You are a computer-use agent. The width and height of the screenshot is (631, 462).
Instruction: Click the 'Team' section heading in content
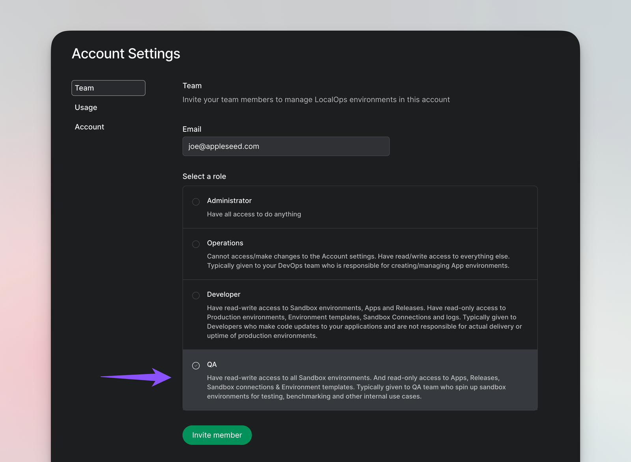pos(192,86)
